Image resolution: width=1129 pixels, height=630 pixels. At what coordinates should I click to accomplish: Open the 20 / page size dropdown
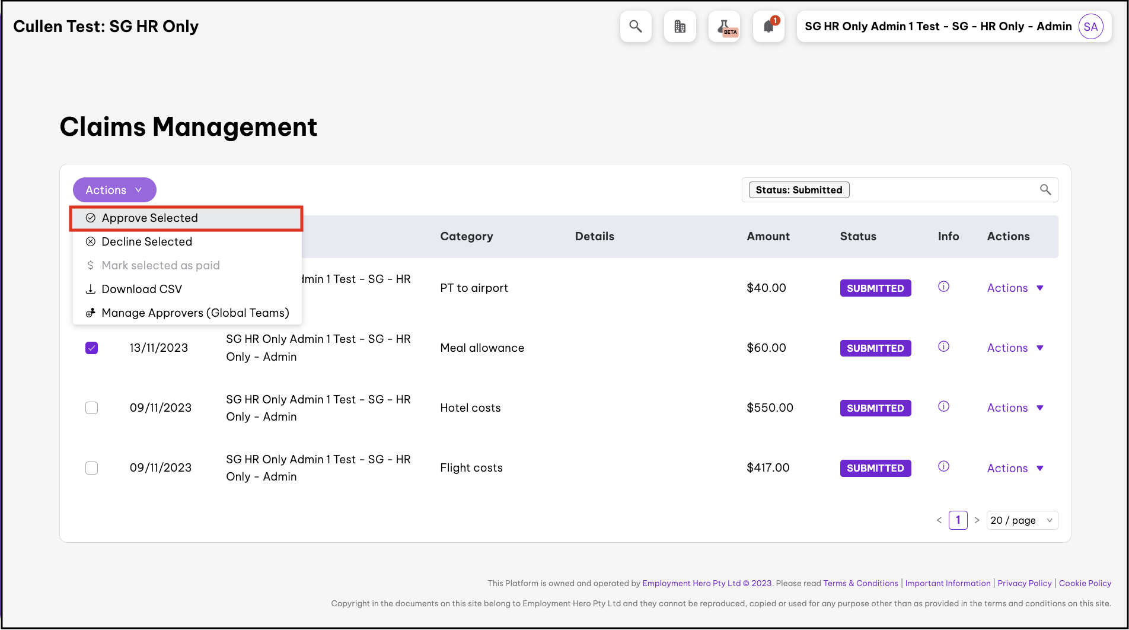pyautogui.click(x=1022, y=520)
